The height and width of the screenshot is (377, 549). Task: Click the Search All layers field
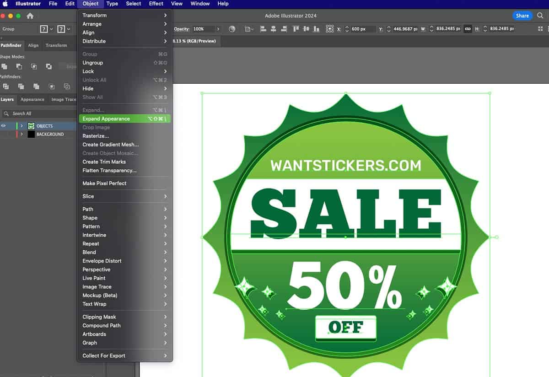[x=38, y=113]
